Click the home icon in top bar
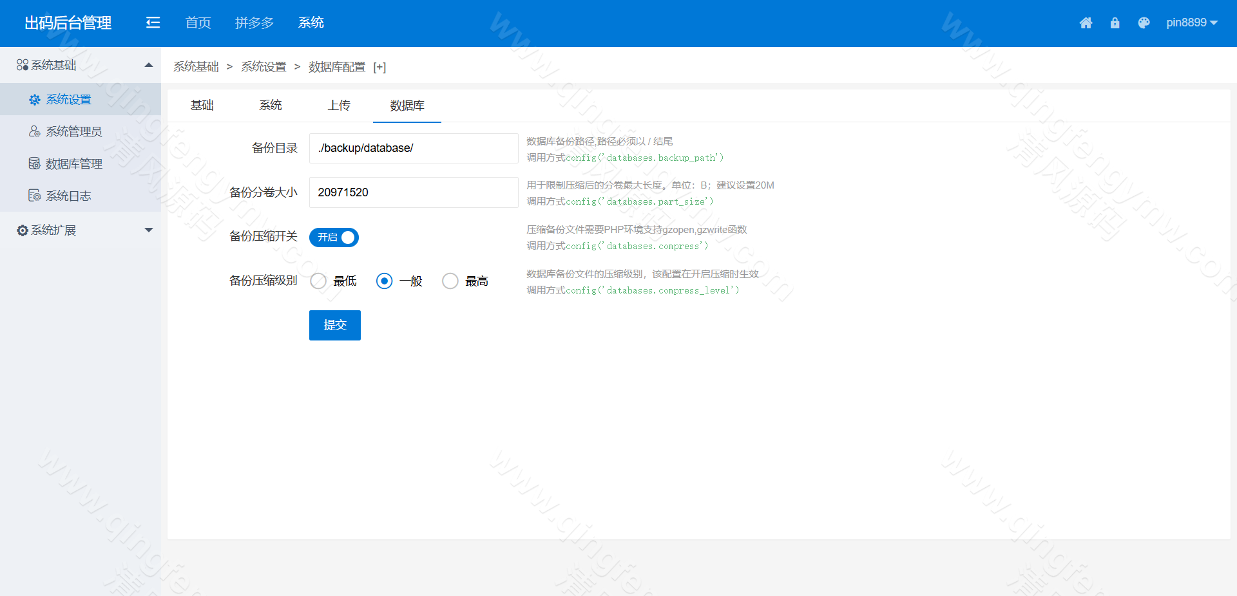The height and width of the screenshot is (596, 1237). [x=1086, y=23]
